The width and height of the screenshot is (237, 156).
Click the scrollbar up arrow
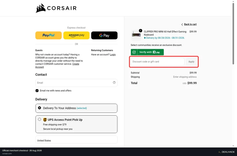click(x=233, y=1)
